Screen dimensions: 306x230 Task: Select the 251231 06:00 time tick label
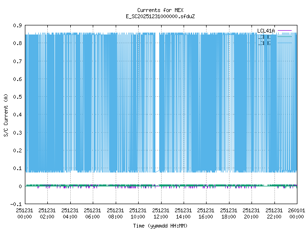point(93,213)
